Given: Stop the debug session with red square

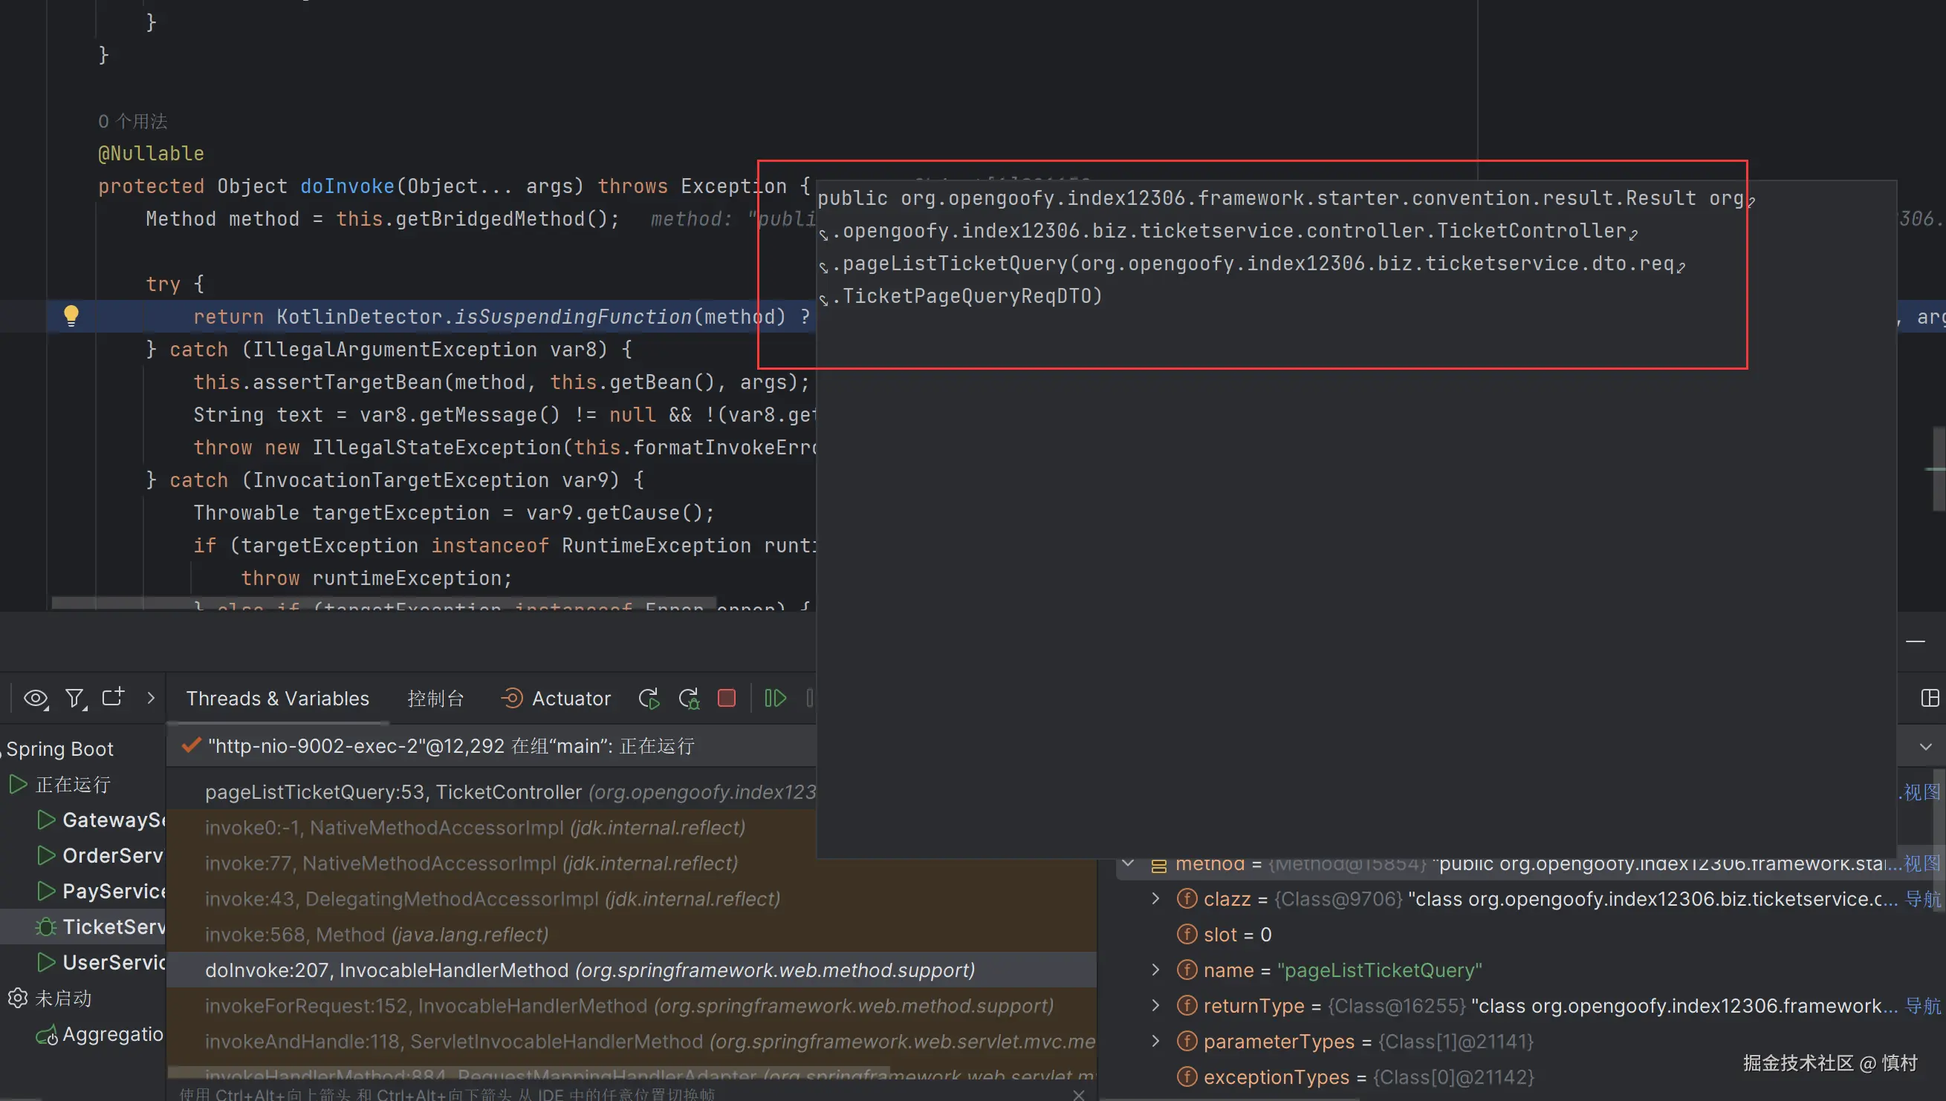Looking at the screenshot, I should [x=727, y=698].
